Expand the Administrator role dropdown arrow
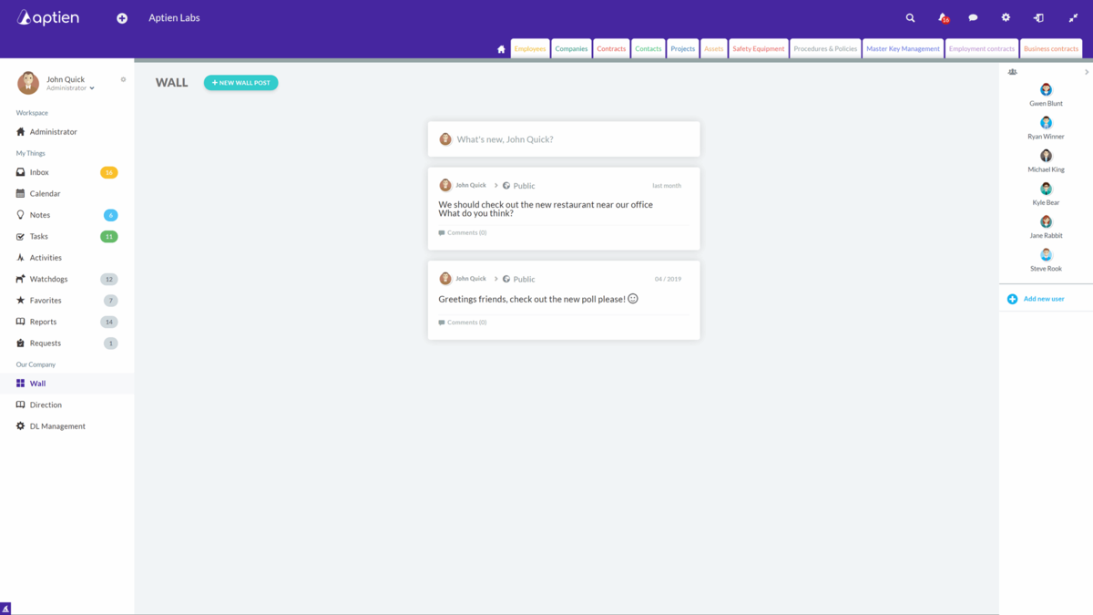This screenshot has width=1093, height=615. tap(92, 88)
